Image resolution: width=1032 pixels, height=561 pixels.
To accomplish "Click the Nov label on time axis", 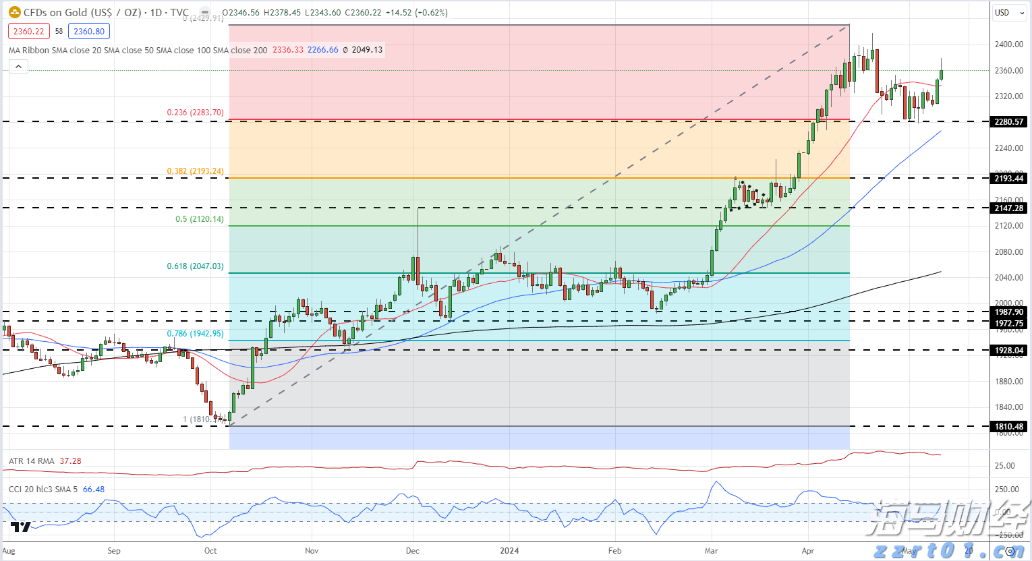I will 312,551.
